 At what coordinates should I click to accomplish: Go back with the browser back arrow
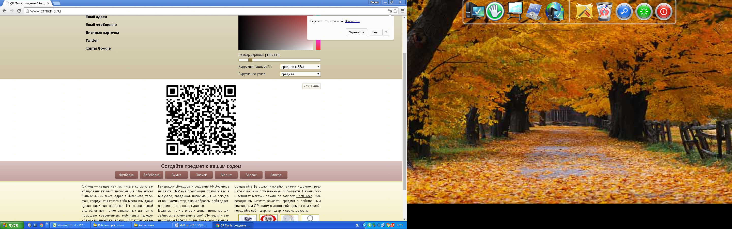click(4, 11)
